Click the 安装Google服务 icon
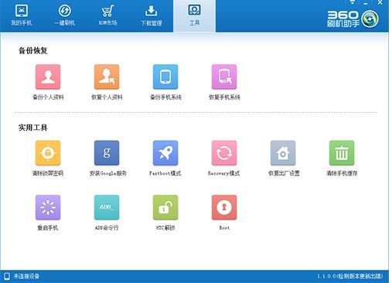 107,153
